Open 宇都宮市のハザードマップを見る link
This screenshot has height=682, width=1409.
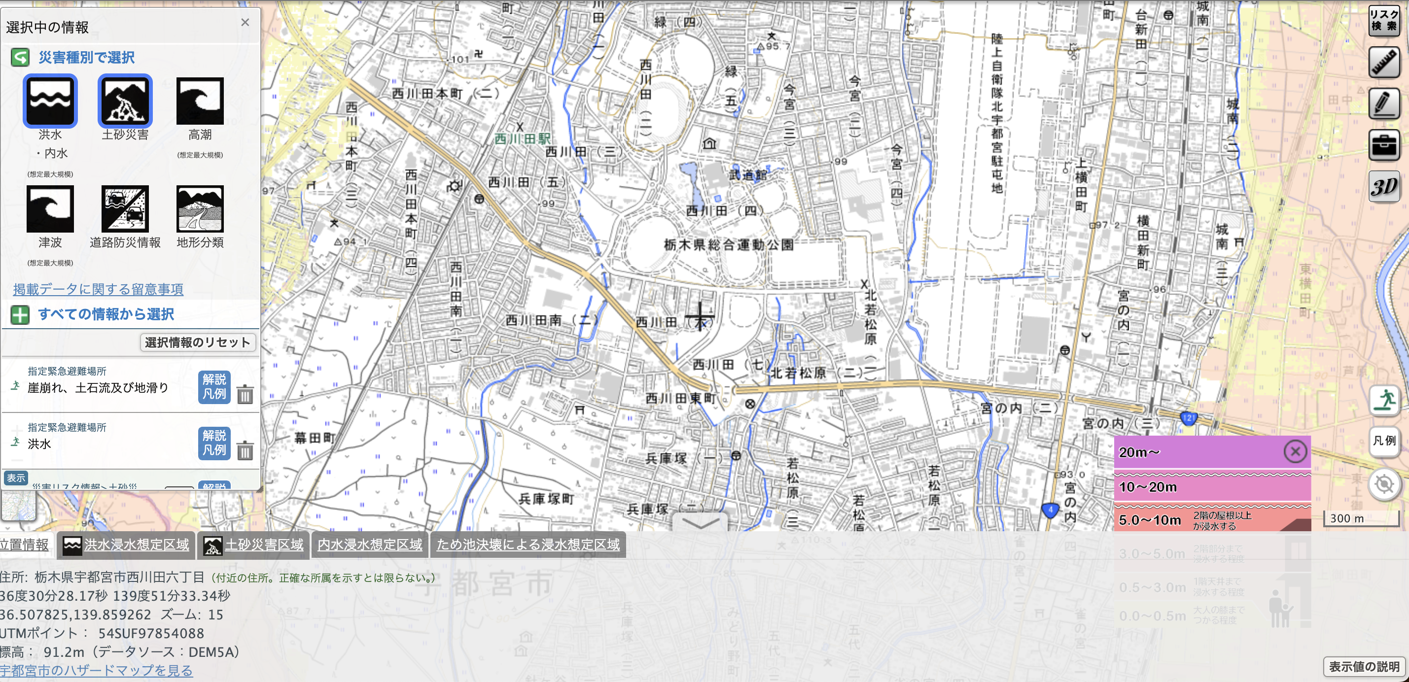click(96, 671)
